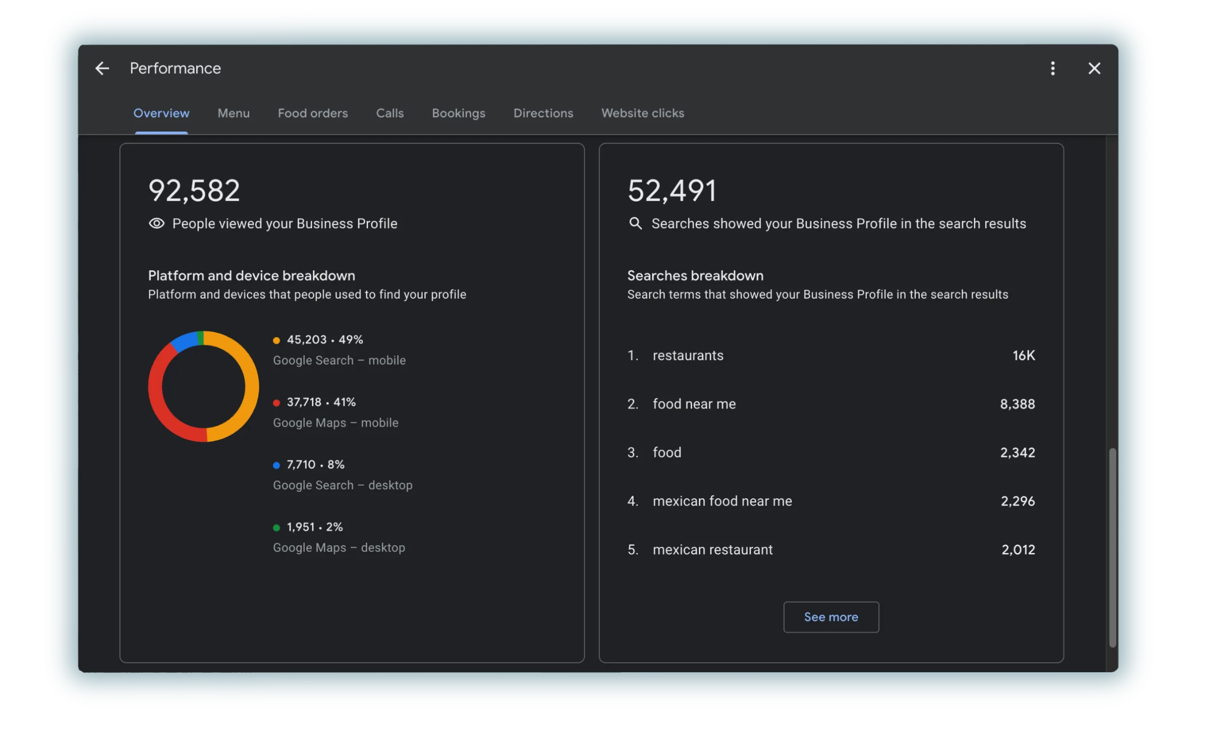Screen dimensions: 1208x740
Task: Switch to the Calls tab
Action: click(x=390, y=113)
